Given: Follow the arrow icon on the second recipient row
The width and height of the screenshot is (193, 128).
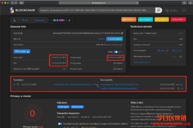Looking at the screenshot, I should (x=182, y=89).
